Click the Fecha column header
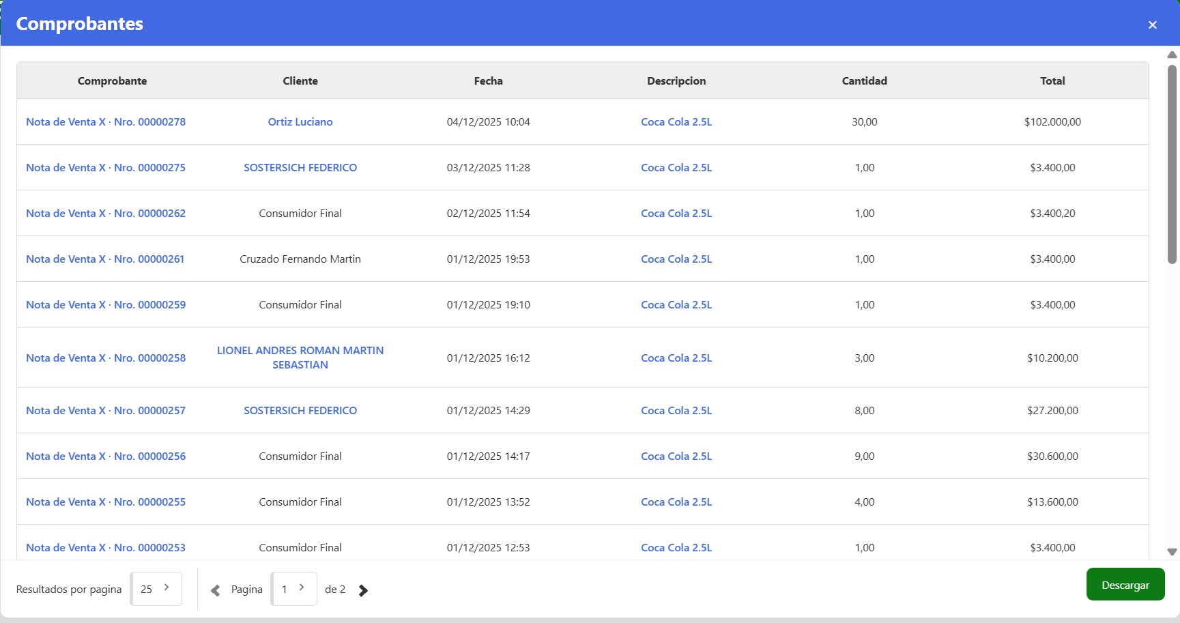1180x623 pixels. pyautogui.click(x=488, y=81)
